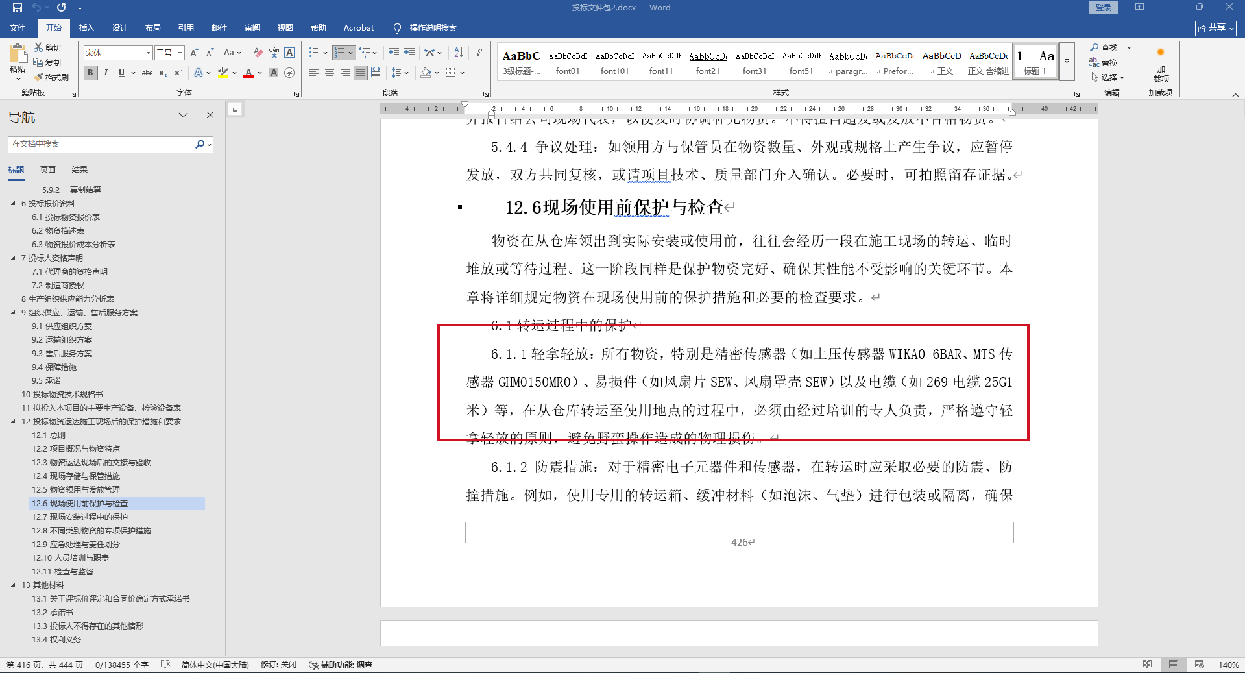Screen dimensions: 1245x673
Task: Save the document with the floppy disk icon
Action: (x=18, y=8)
